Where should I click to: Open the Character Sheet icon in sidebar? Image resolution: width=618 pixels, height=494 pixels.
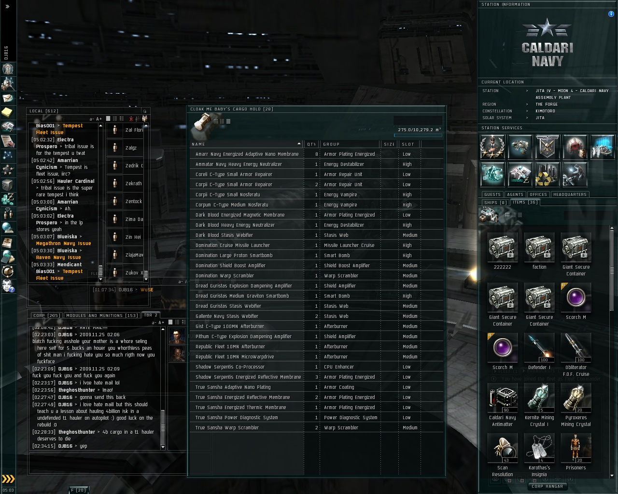coord(8,69)
